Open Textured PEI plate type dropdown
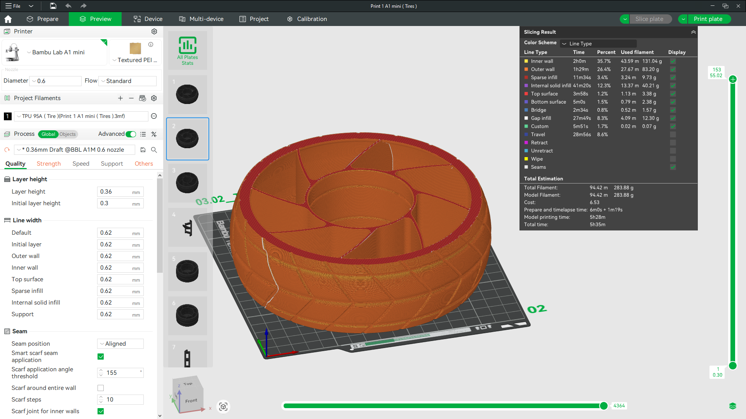Screen dimensions: 746x419 (114, 60)
